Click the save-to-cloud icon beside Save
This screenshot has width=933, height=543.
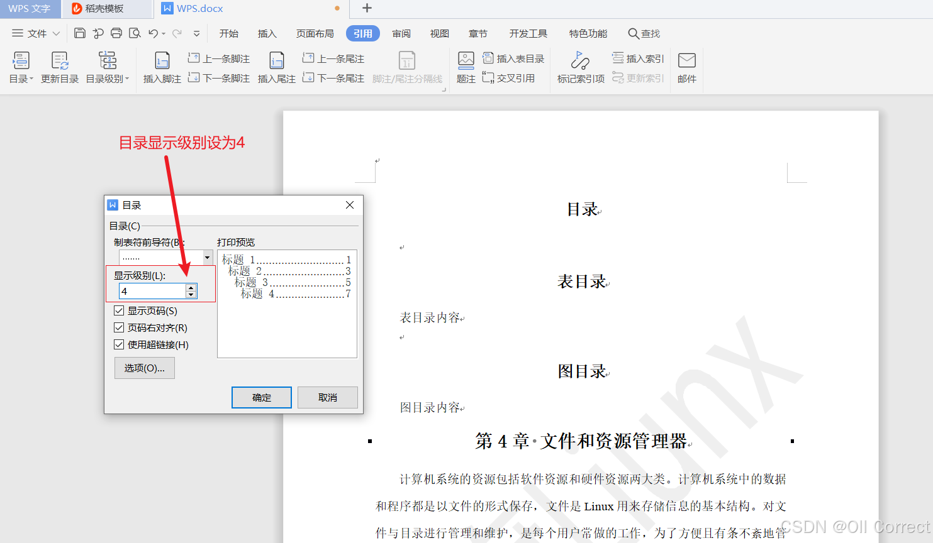[98, 33]
